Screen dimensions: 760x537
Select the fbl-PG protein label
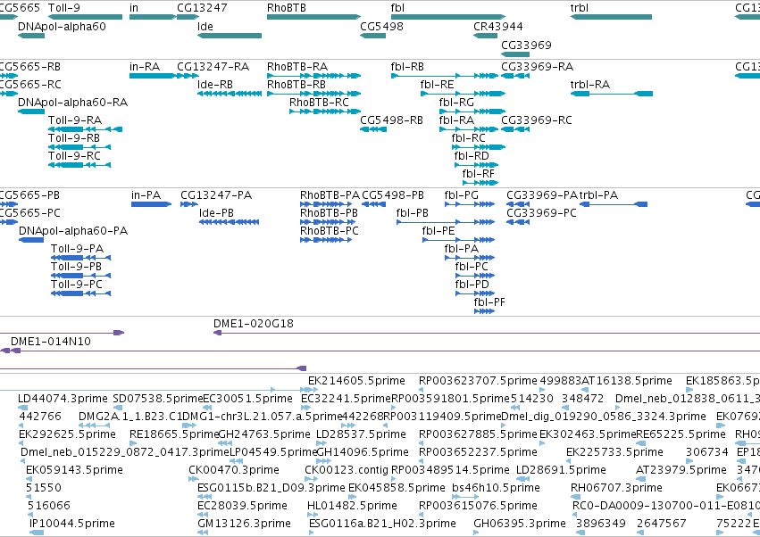pos(461,195)
